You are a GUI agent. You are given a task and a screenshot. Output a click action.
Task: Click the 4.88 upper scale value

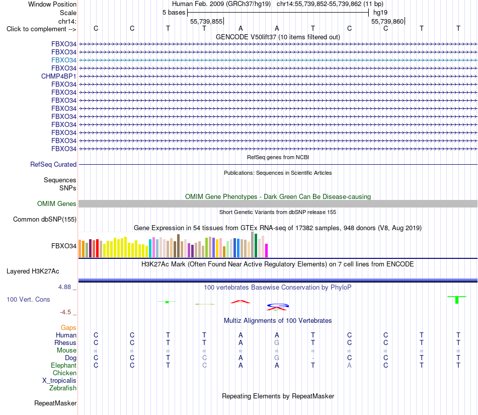click(x=64, y=287)
